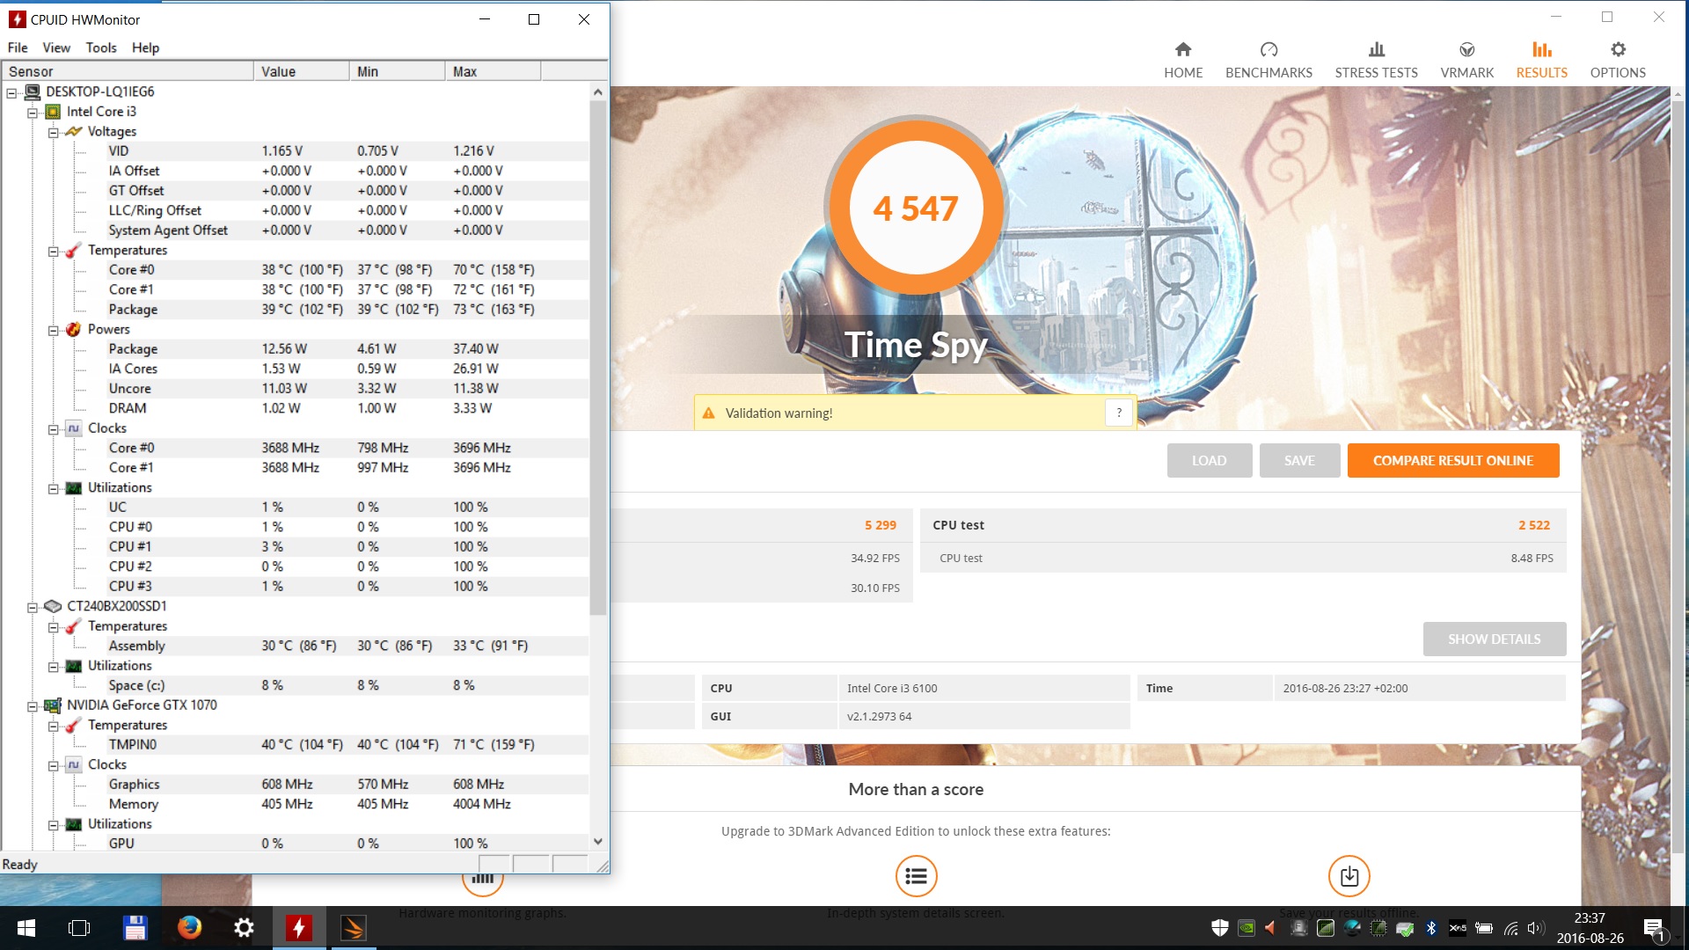Open the VRMARK tab in 3DMark

[x=1466, y=60]
